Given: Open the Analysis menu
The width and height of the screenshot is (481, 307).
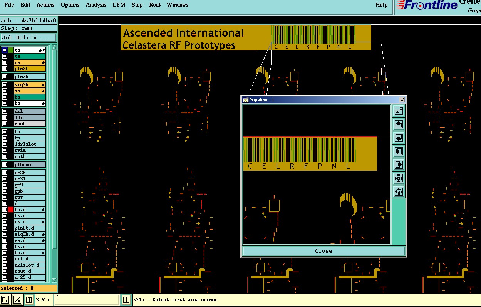Looking at the screenshot, I should (x=96, y=5).
